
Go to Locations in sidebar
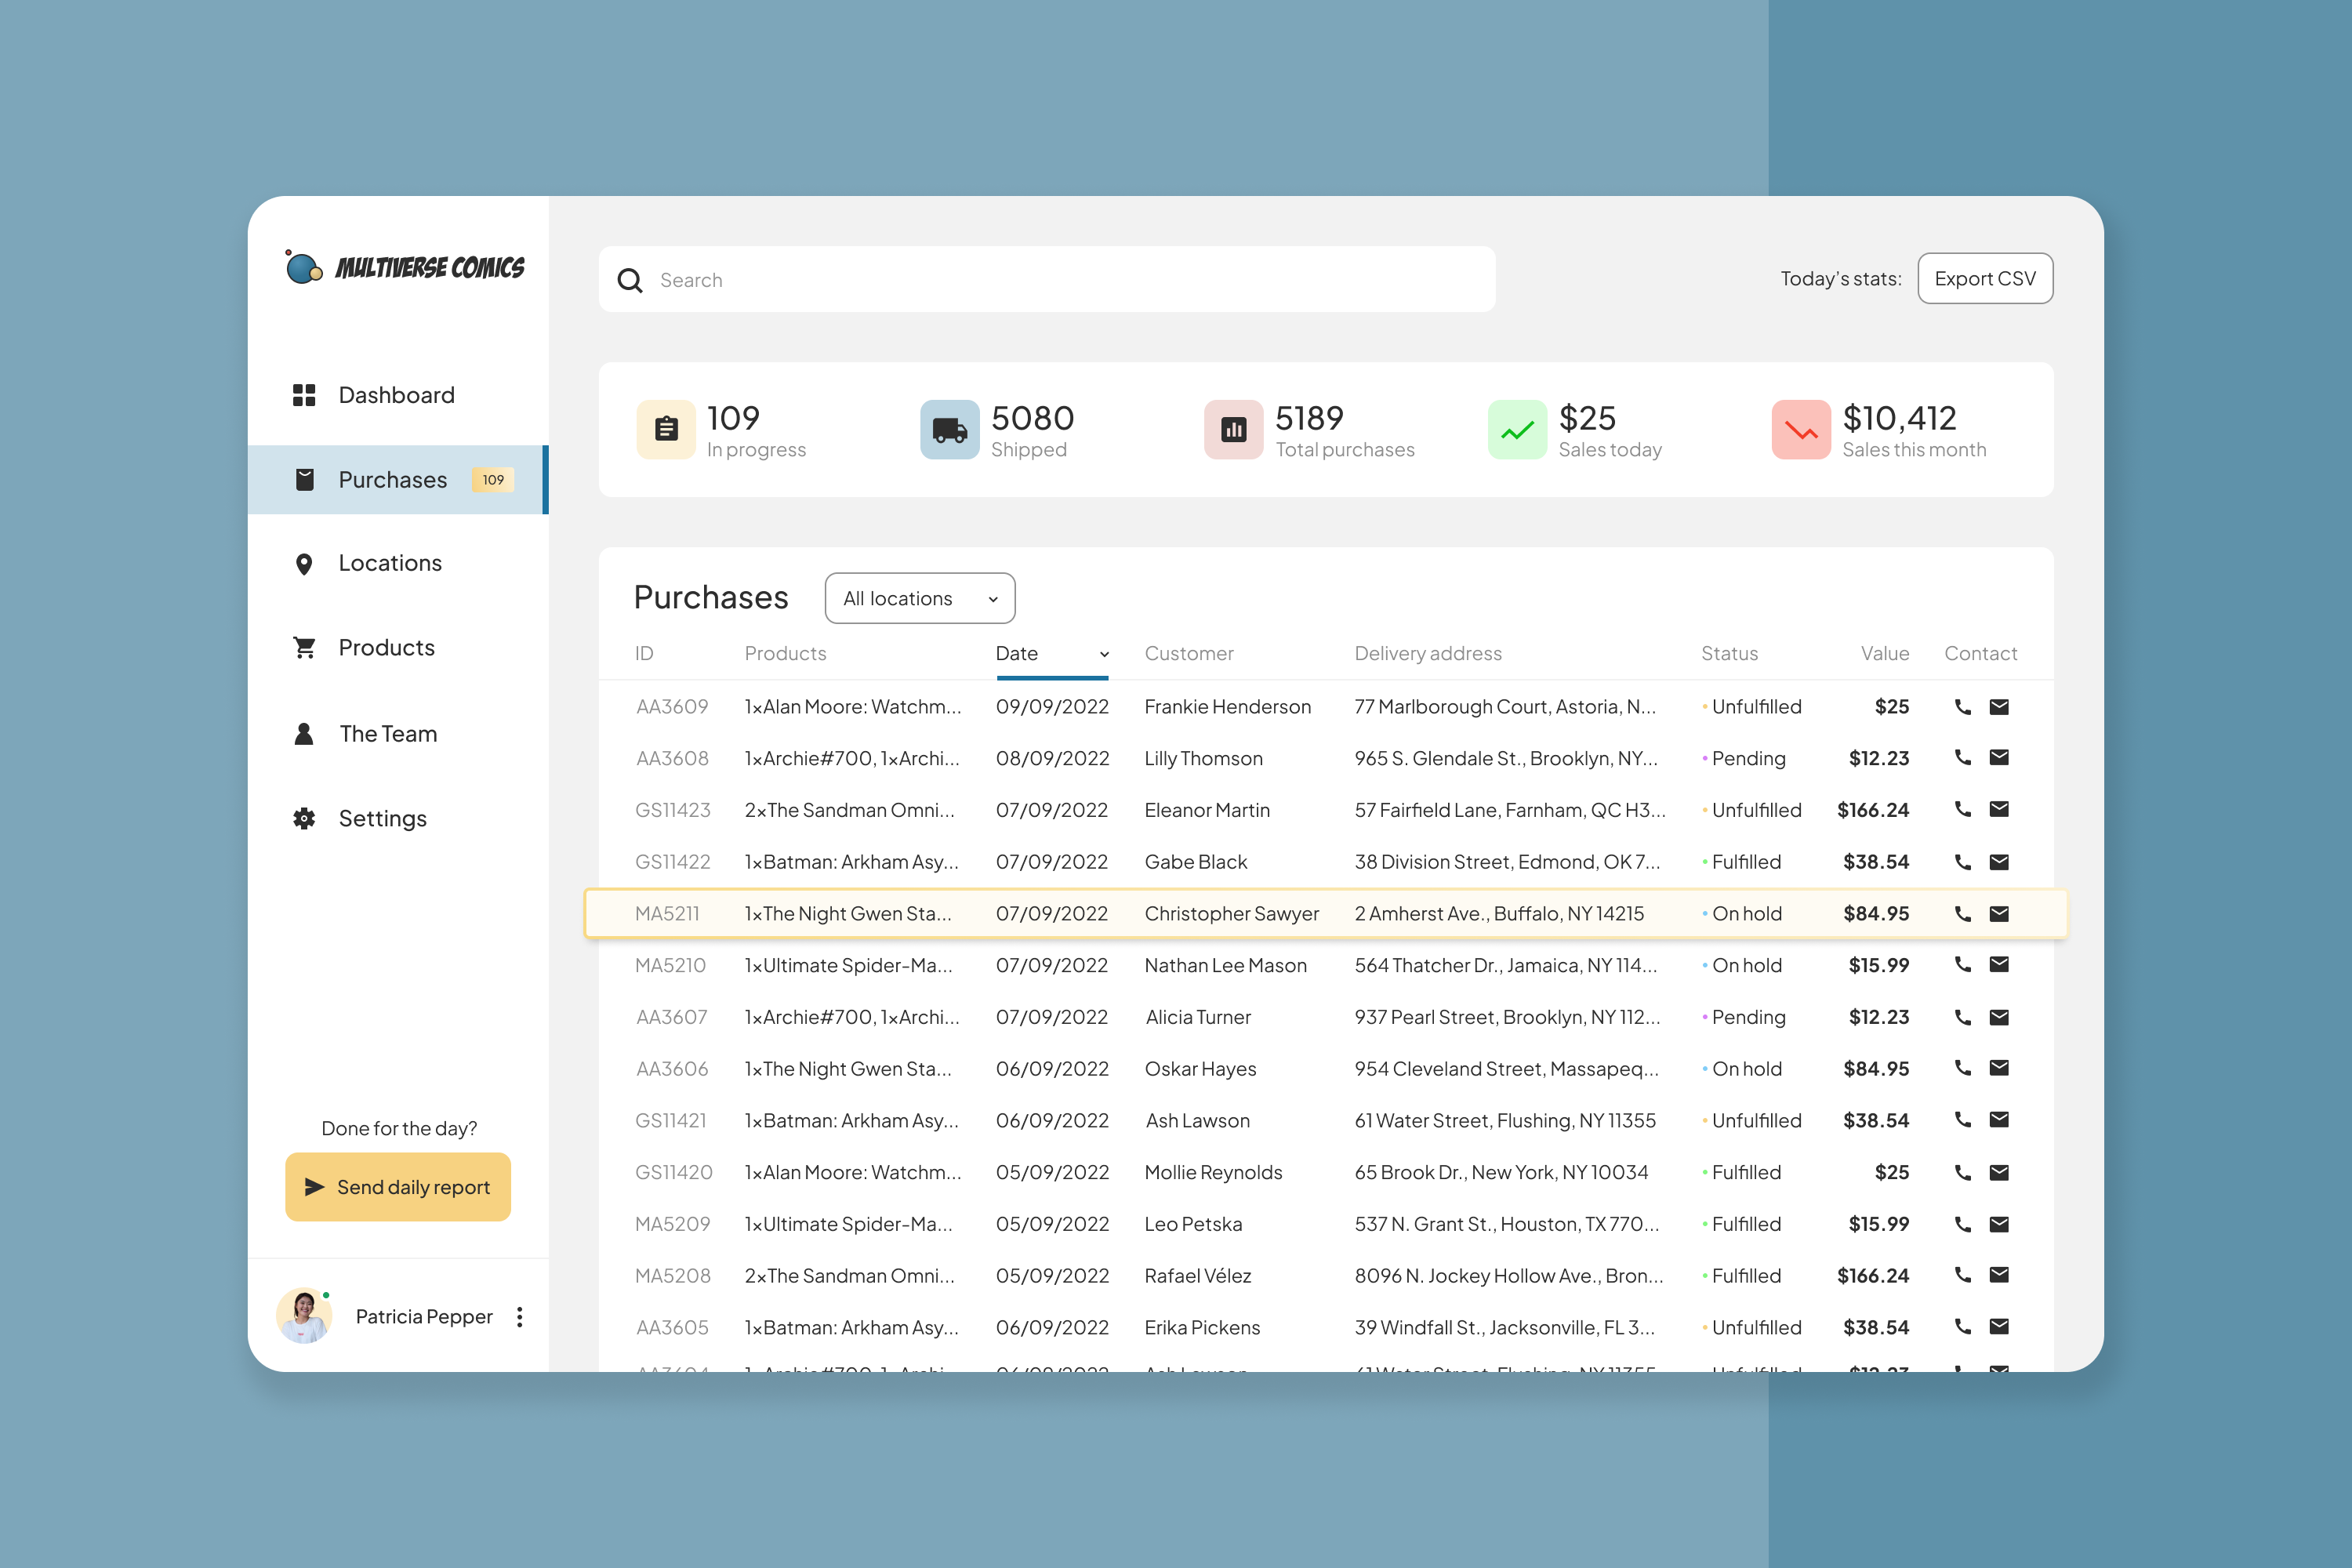(390, 563)
